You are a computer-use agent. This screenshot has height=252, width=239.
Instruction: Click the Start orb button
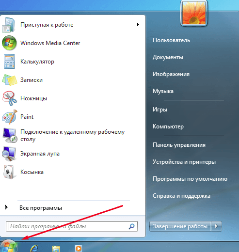(x=9, y=246)
